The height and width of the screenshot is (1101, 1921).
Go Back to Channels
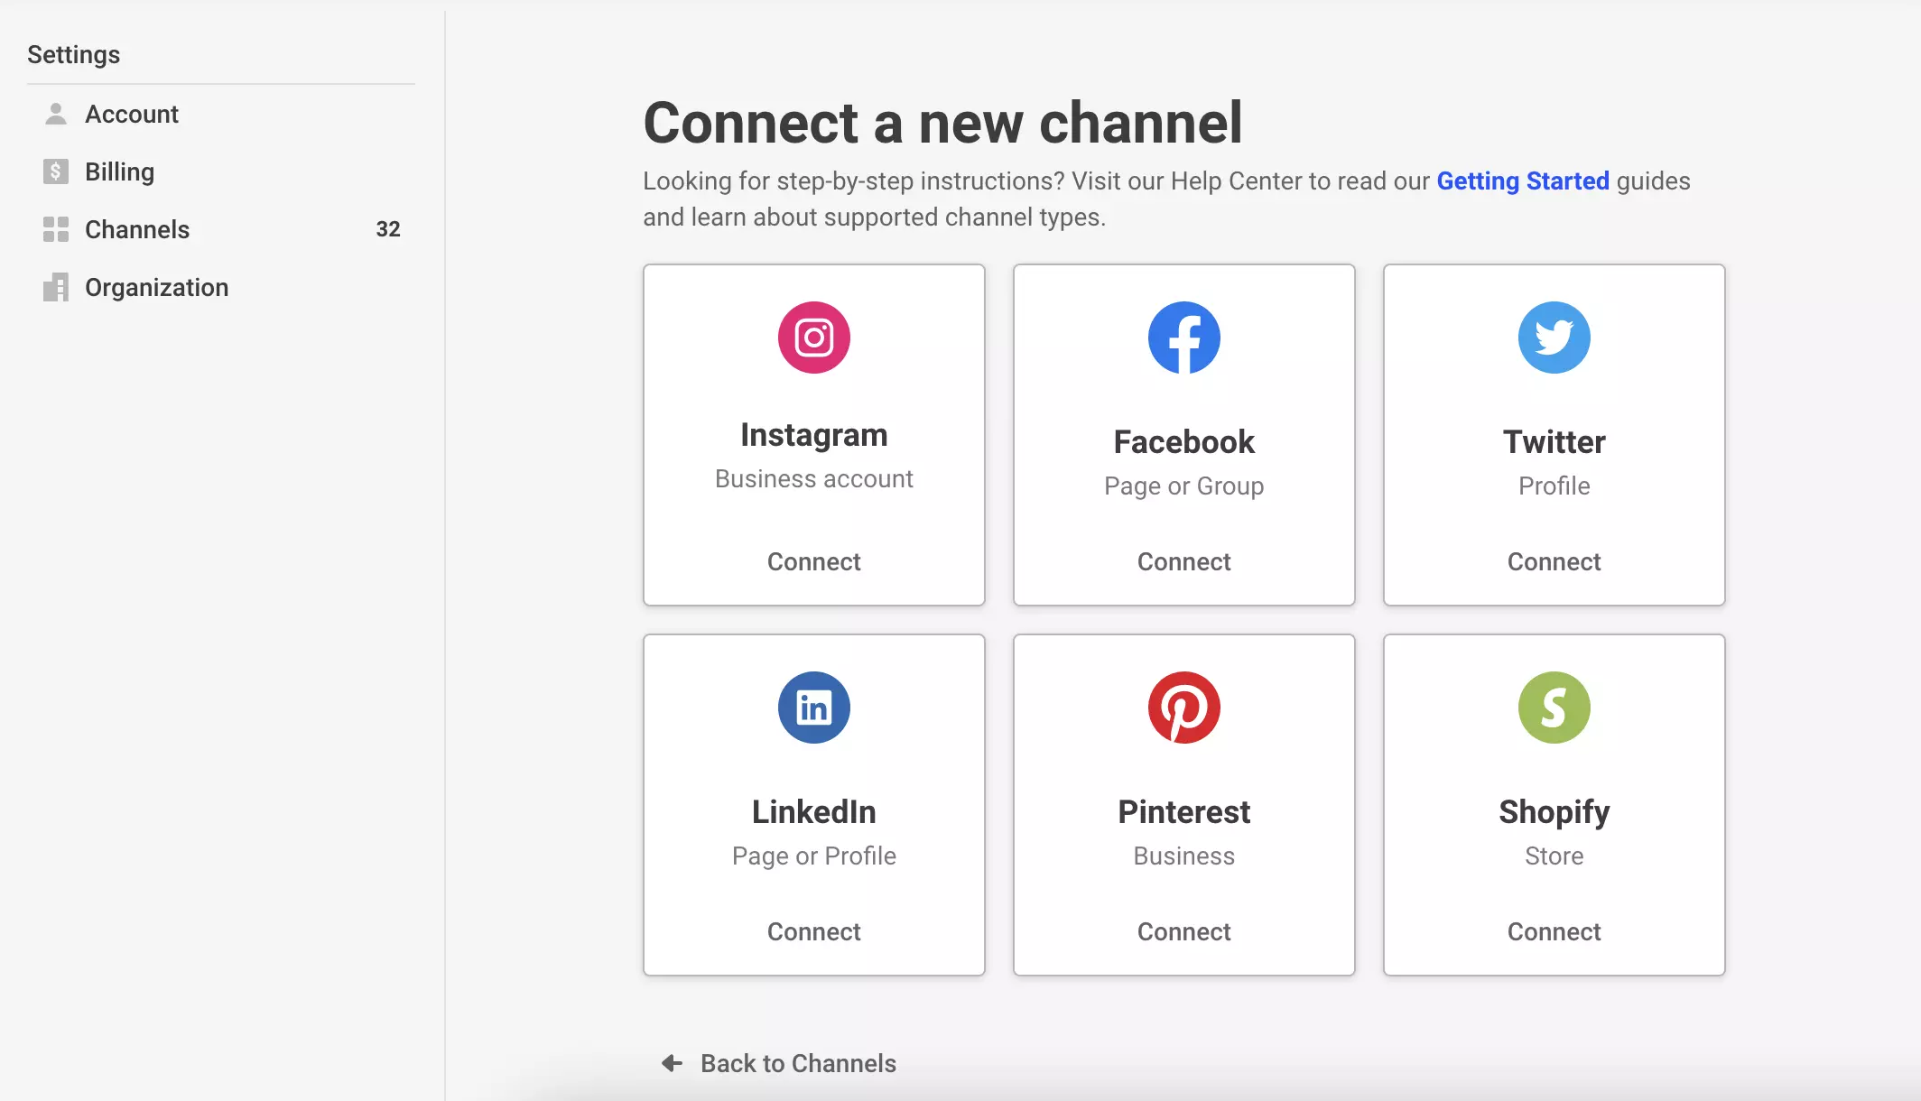pos(798,1063)
